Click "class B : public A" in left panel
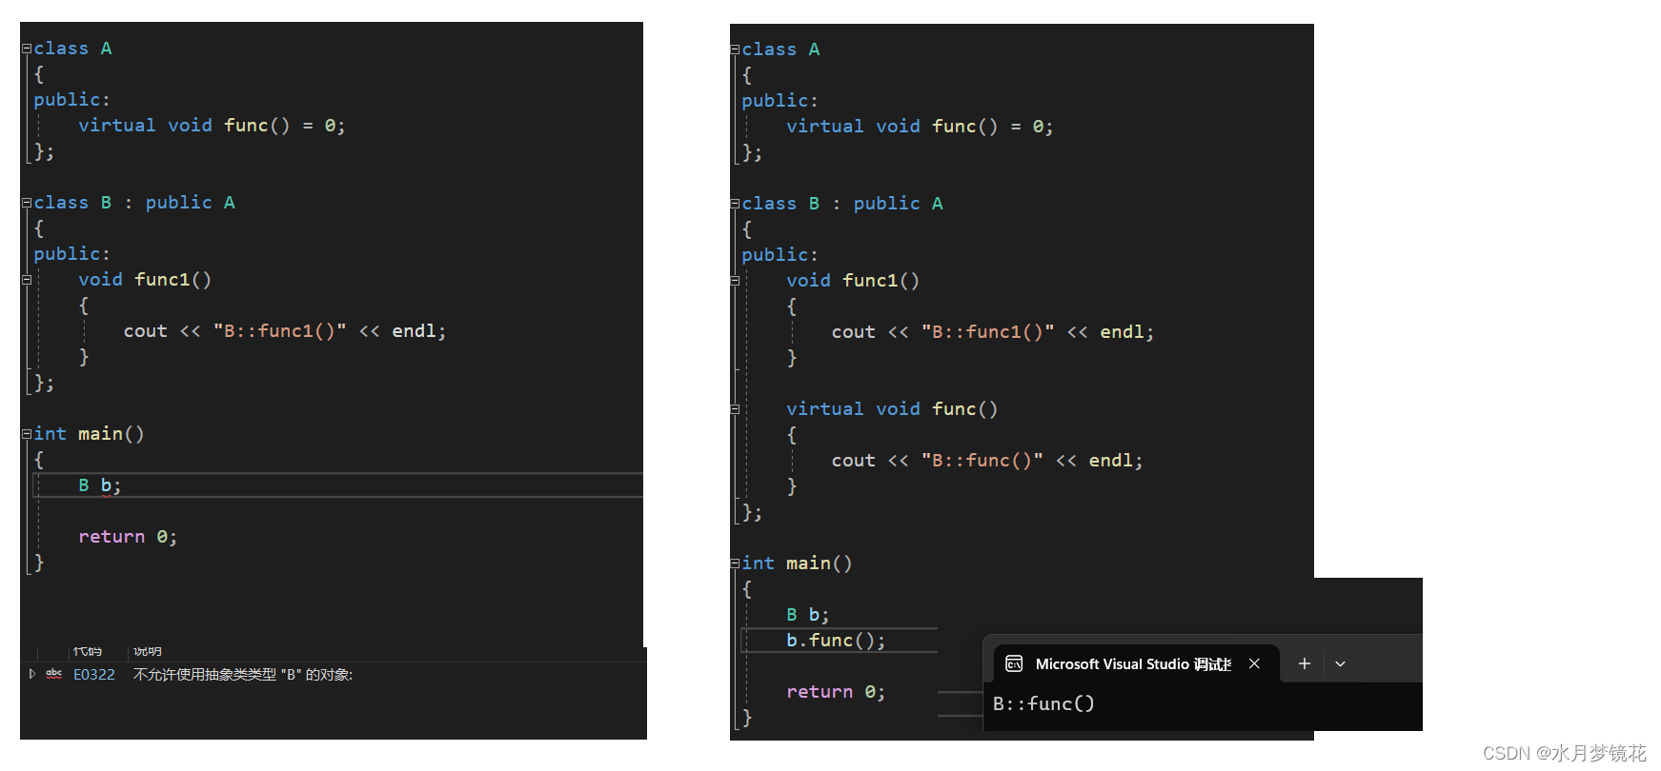The height and width of the screenshot is (771, 1661). [134, 203]
